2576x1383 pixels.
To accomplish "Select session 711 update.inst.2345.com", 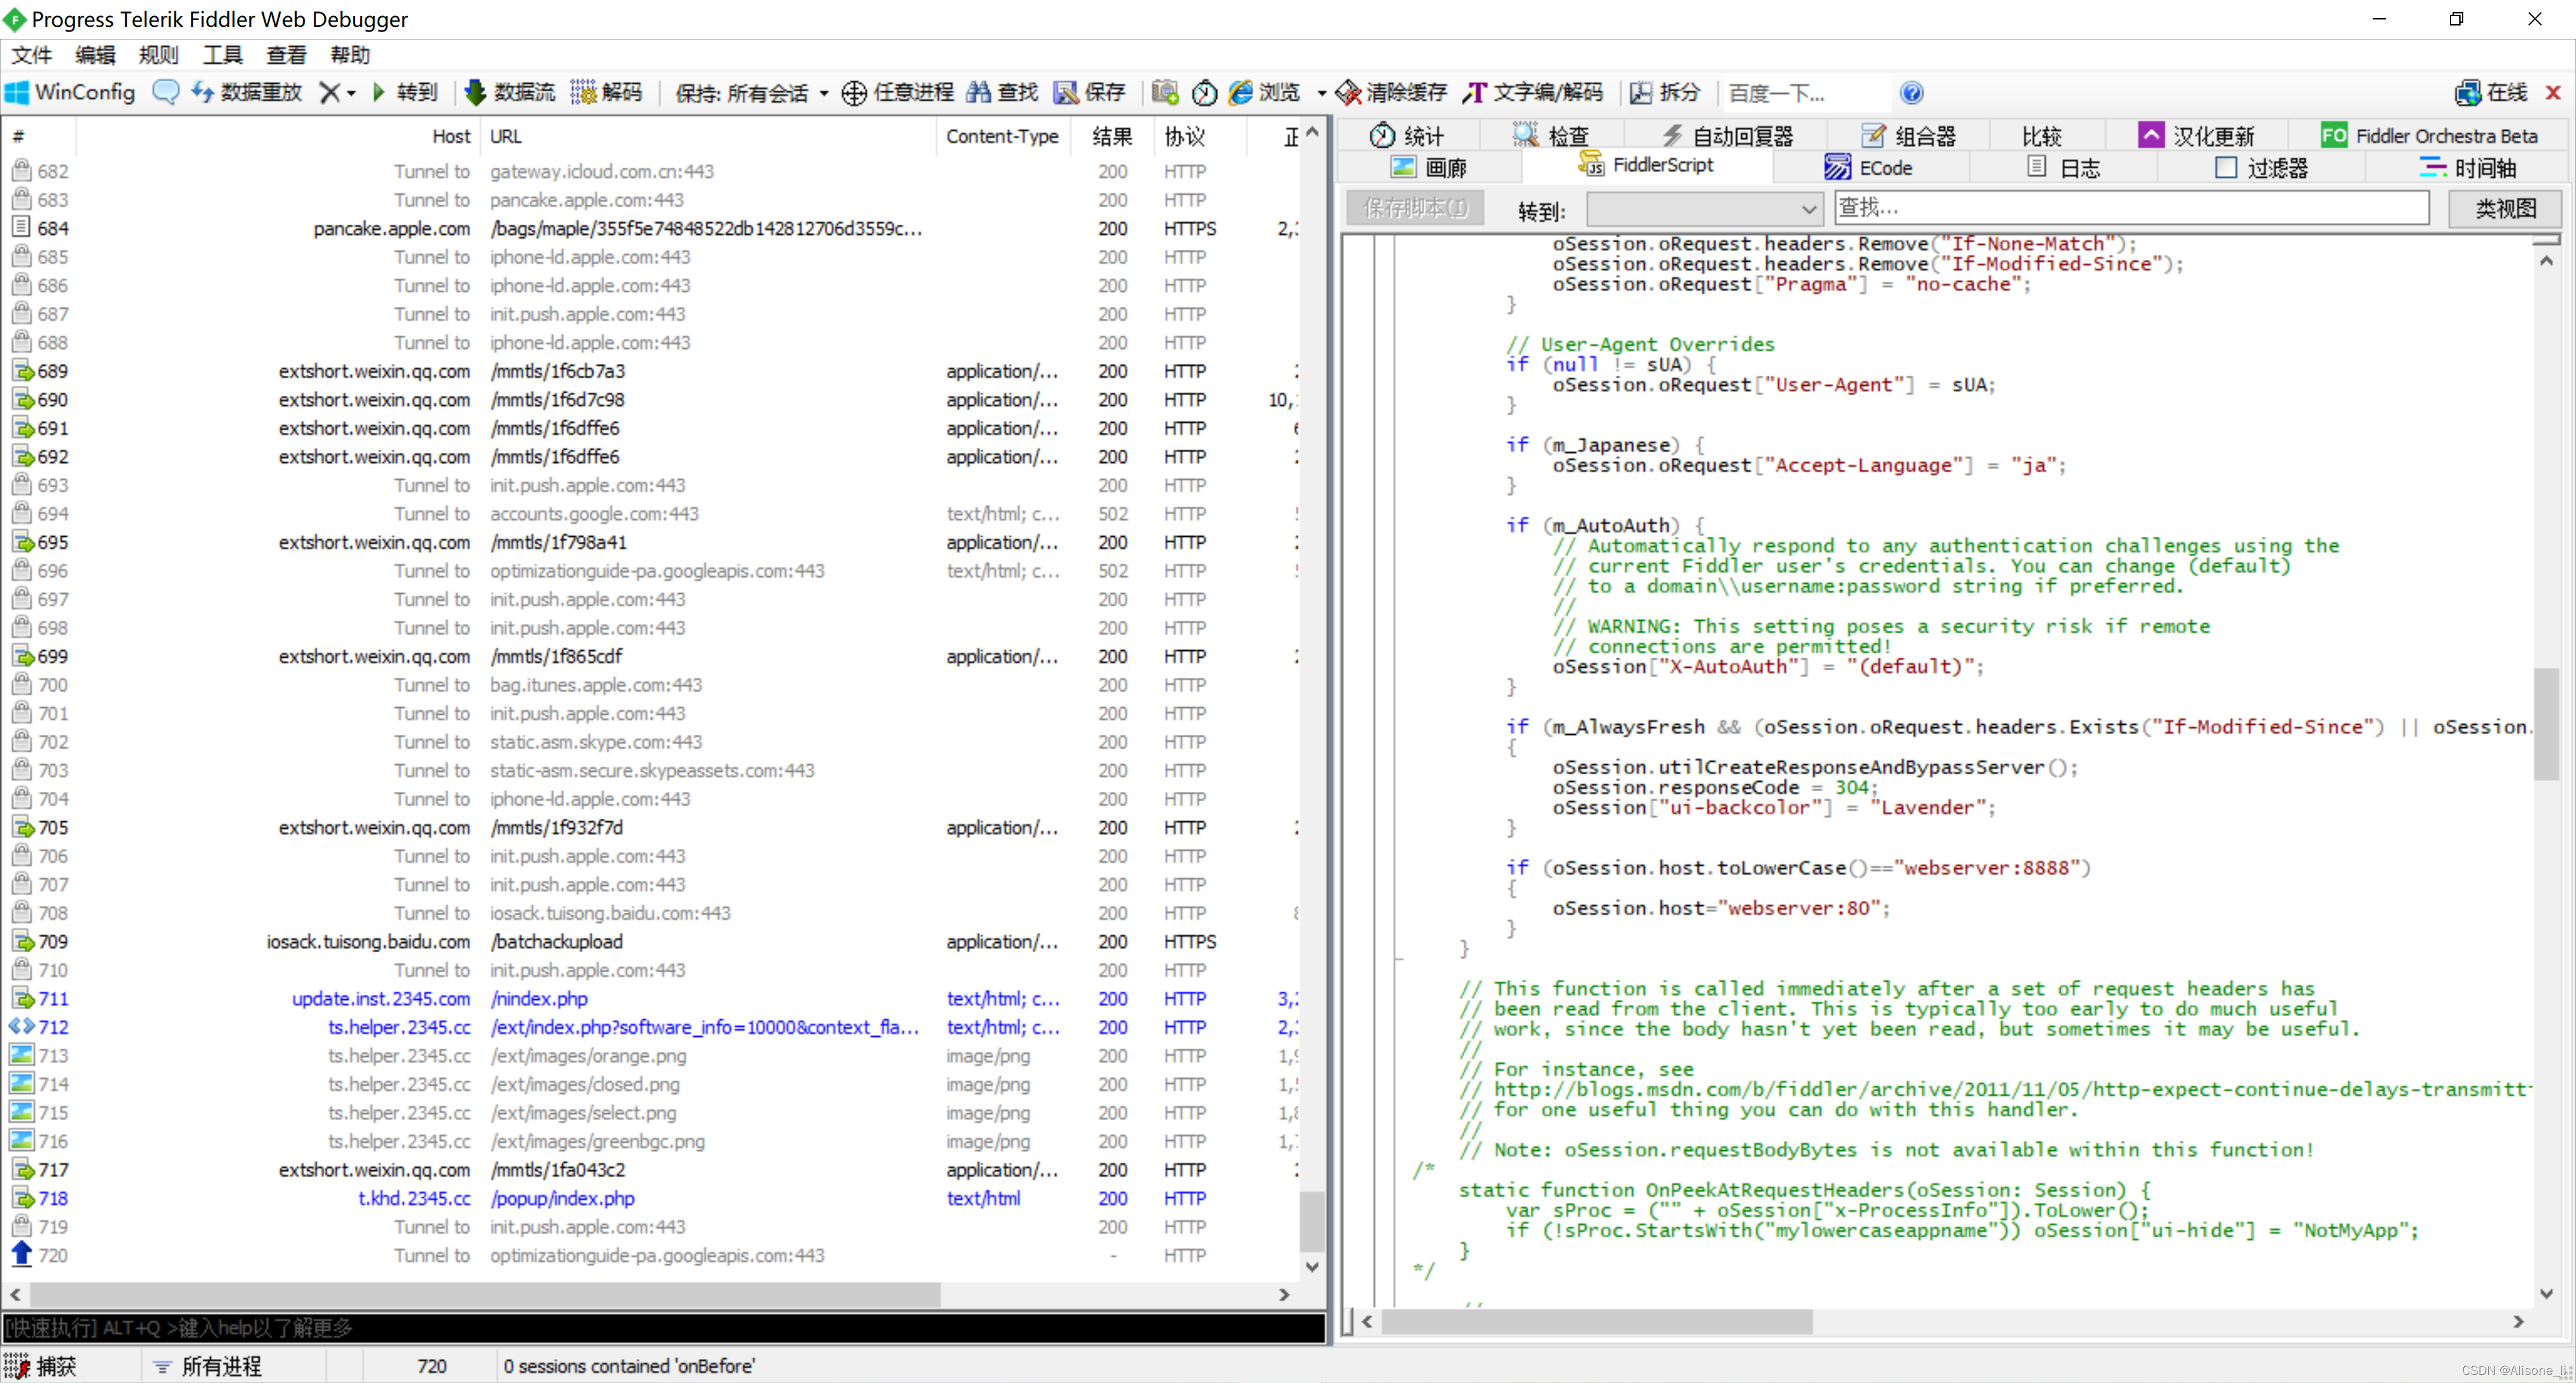I will pos(650,998).
